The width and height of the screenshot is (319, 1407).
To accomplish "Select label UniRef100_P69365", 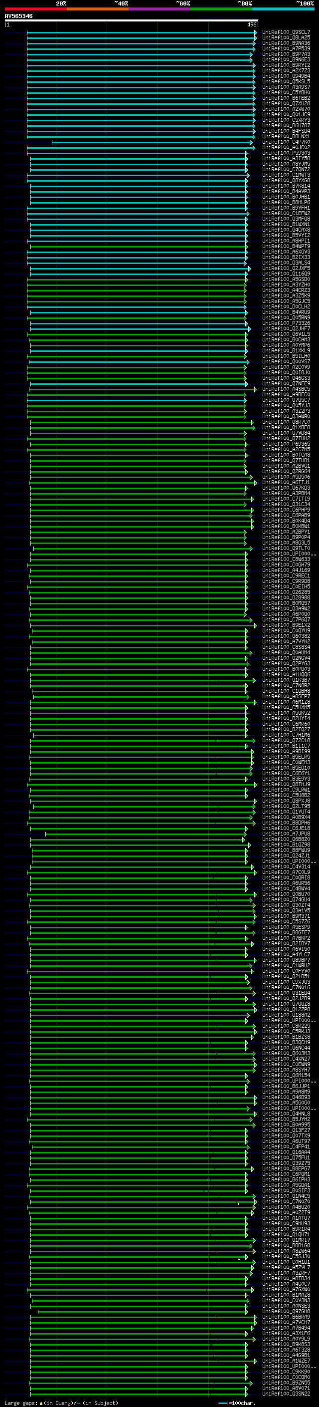I will (x=286, y=444).
